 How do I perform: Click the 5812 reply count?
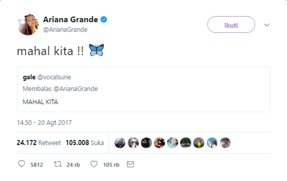(37, 164)
